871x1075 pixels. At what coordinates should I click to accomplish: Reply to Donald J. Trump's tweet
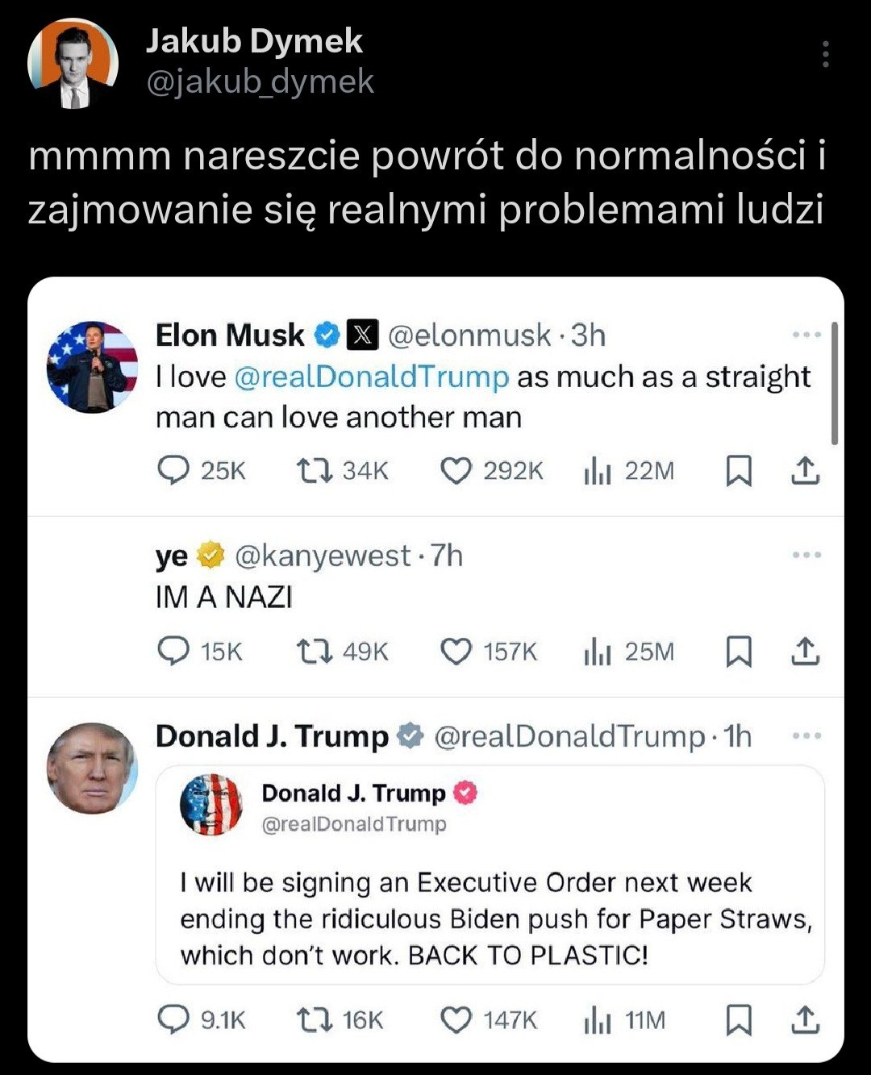(x=173, y=1020)
